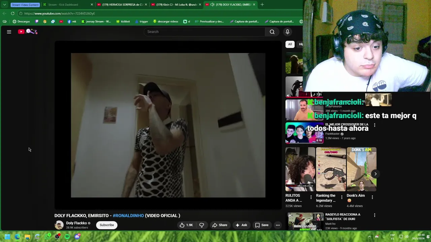Open the Frankkaster 8:18 video thumbnail
This screenshot has height=242, width=431.
pyautogui.click(x=304, y=133)
